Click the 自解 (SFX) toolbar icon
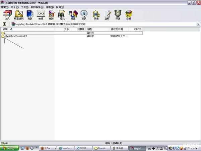The width and height of the screenshot is (201, 151). [x=129, y=15]
